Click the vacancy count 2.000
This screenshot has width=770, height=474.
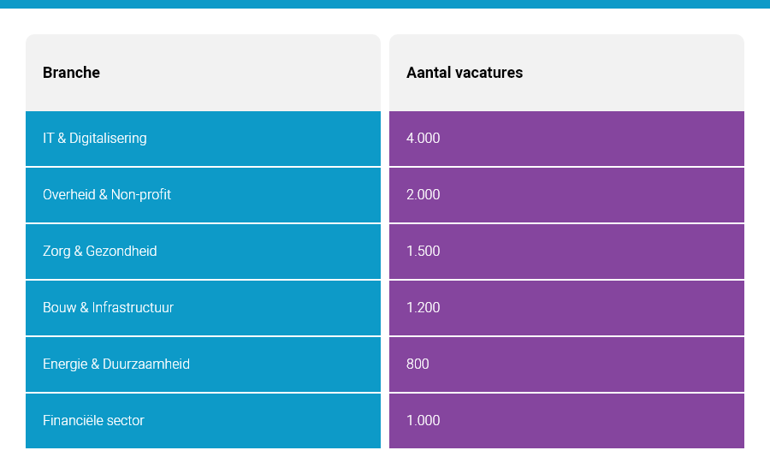(x=423, y=195)
